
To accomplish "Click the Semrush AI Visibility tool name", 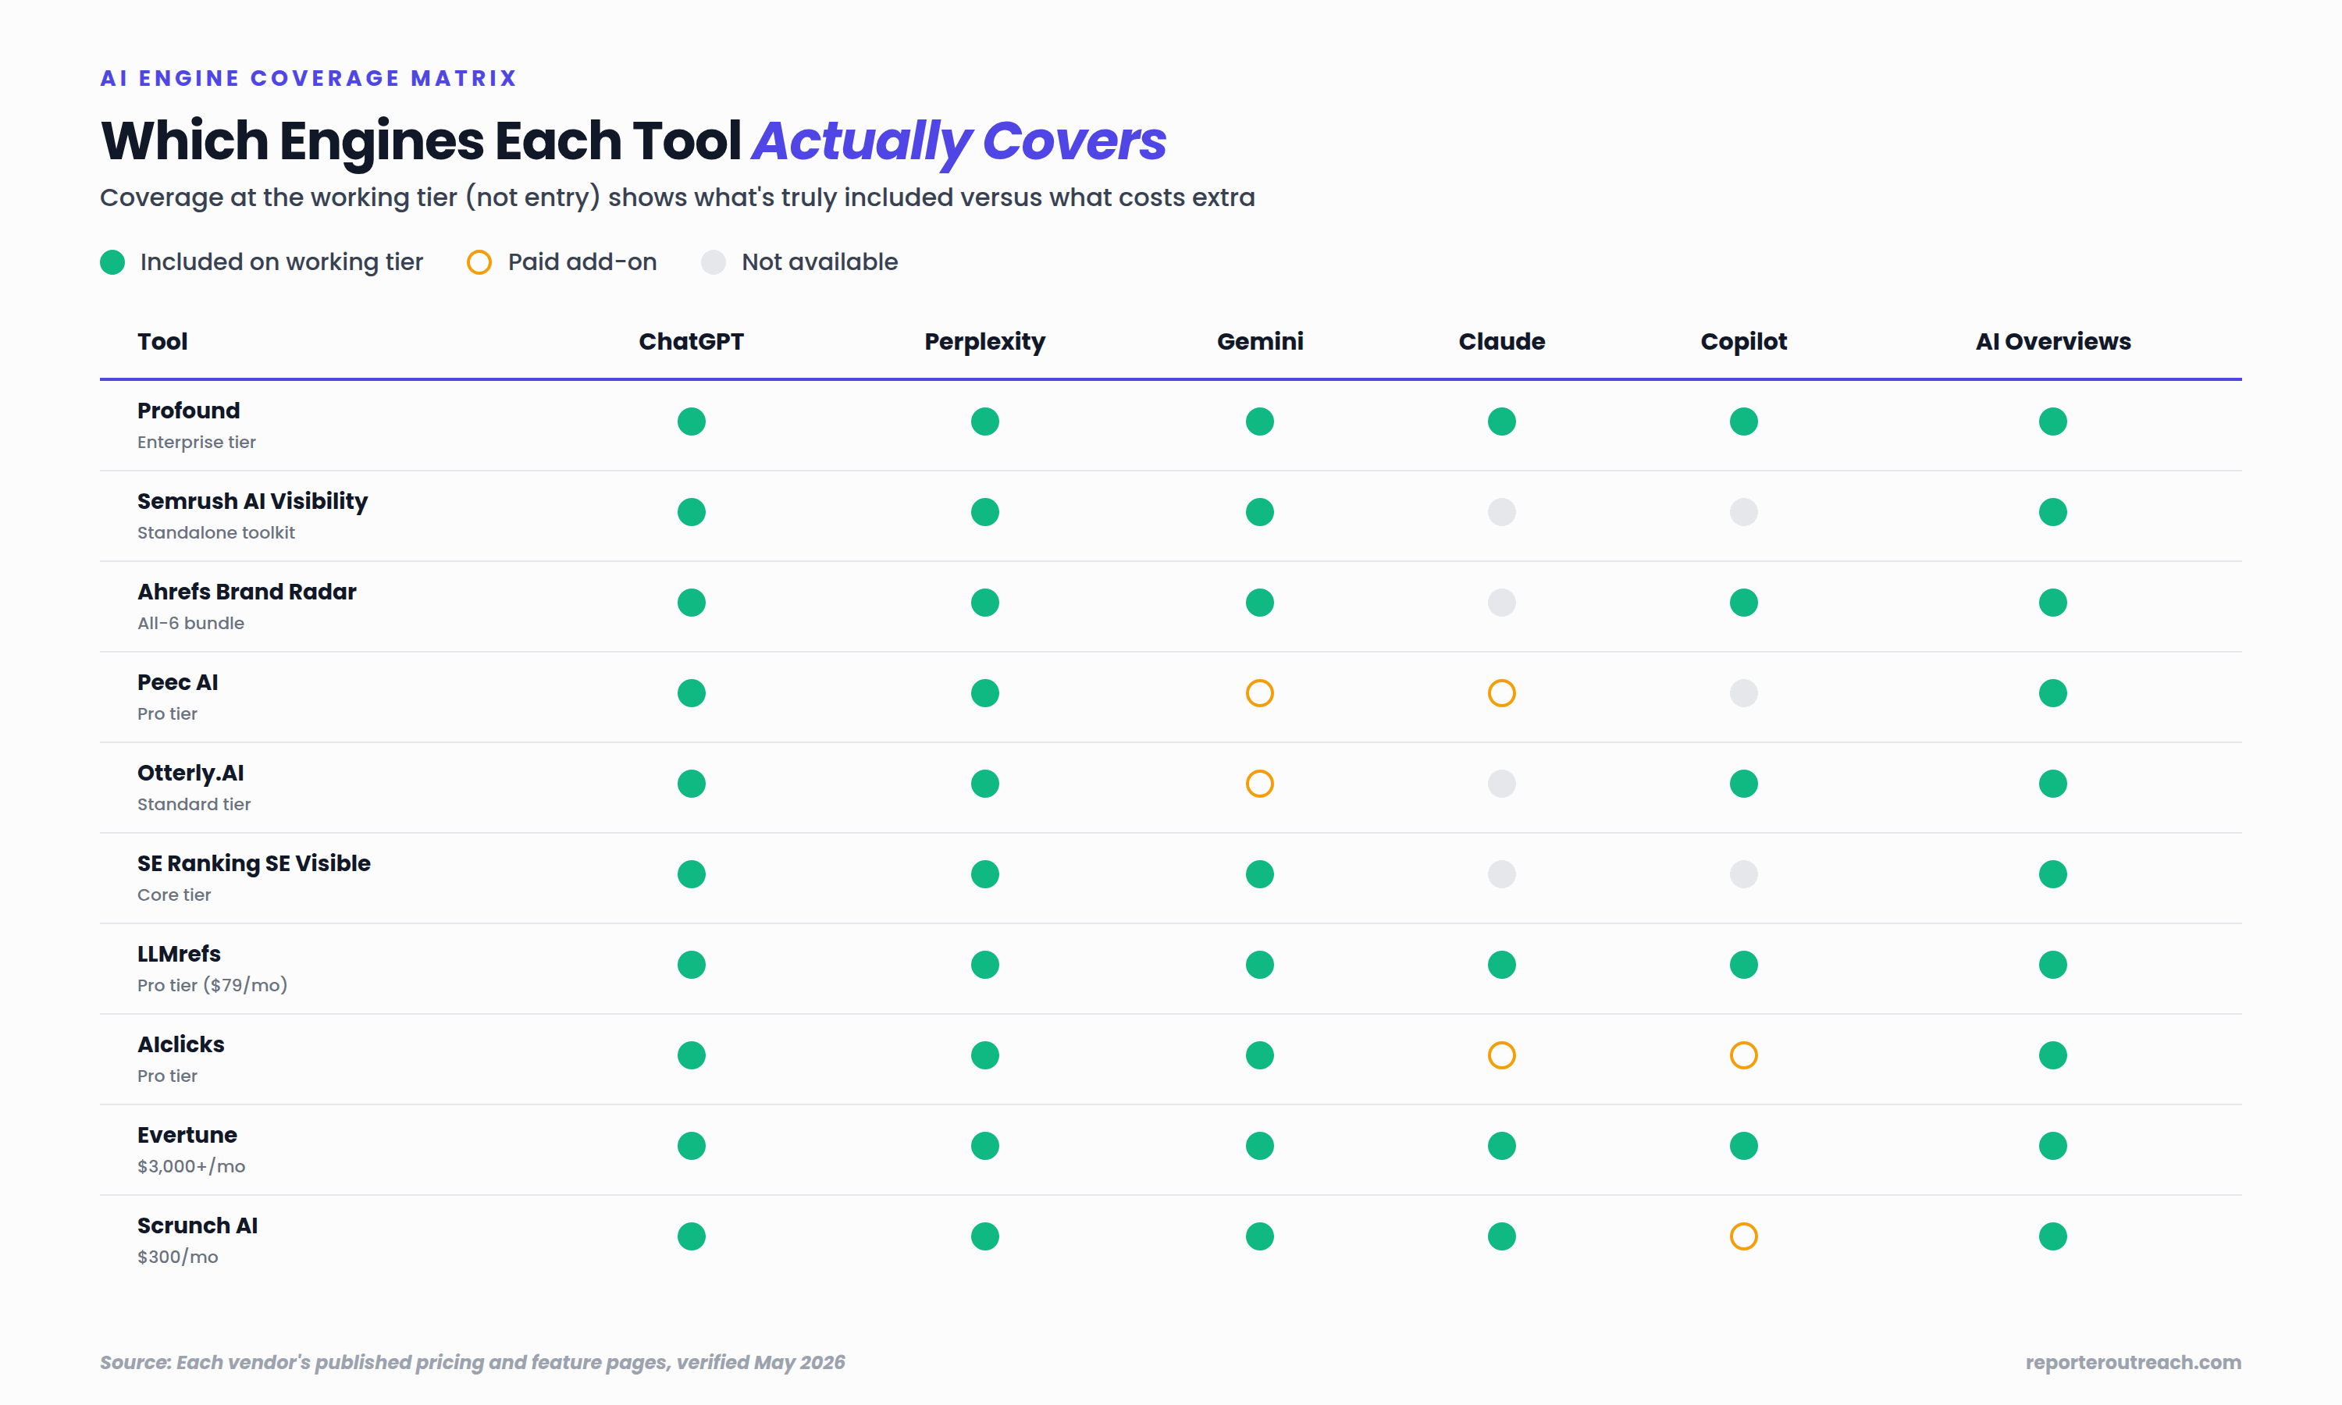I will click(x=253, y=502).
